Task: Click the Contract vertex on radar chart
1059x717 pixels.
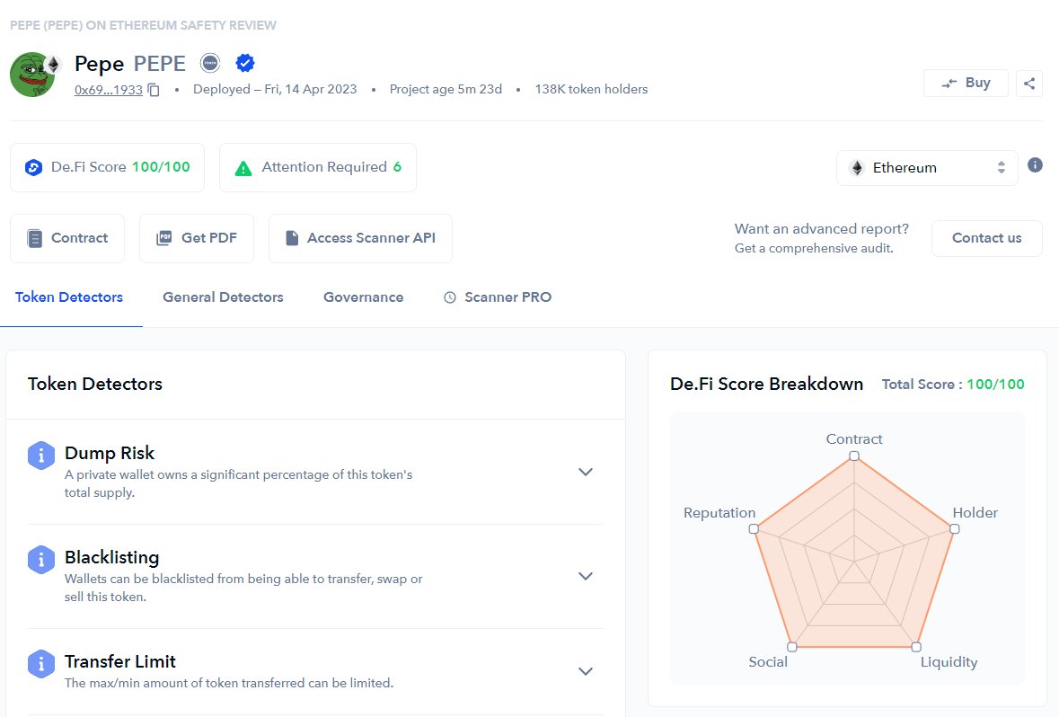Action: (854, 456)
